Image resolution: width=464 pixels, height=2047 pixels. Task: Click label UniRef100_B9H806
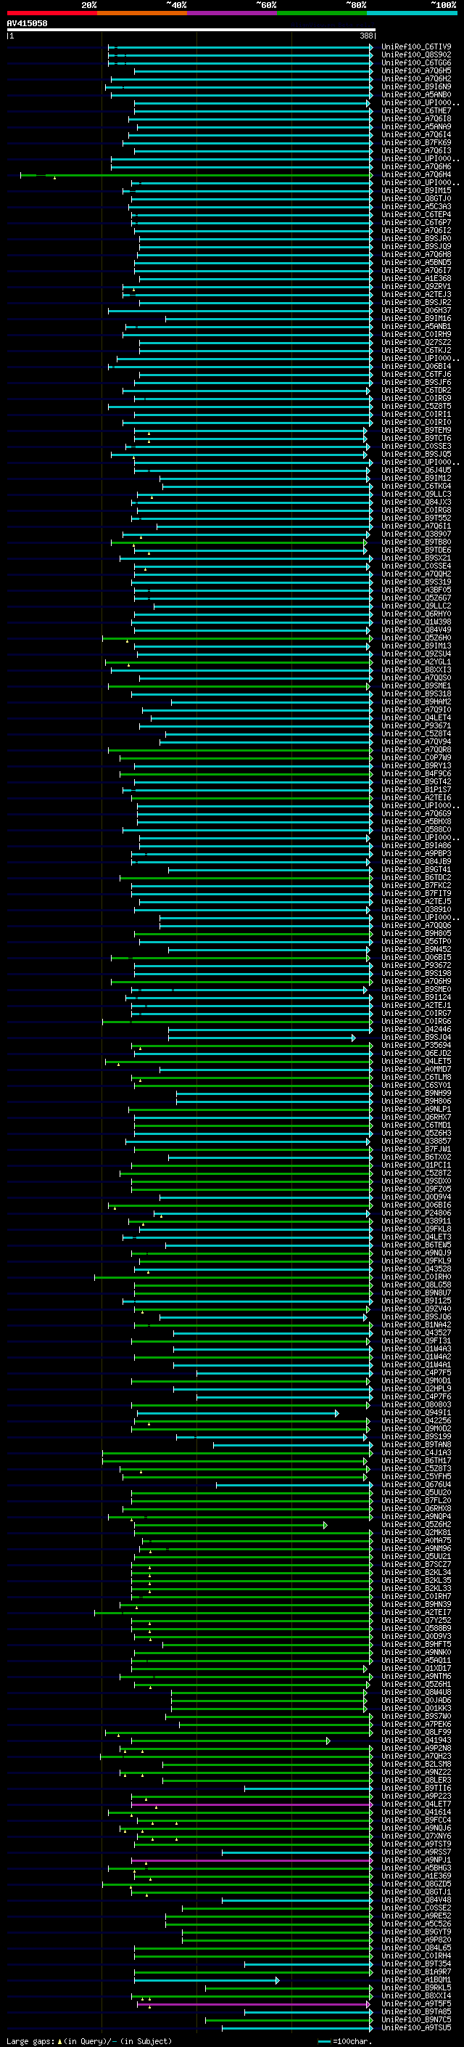point(416,1102)
